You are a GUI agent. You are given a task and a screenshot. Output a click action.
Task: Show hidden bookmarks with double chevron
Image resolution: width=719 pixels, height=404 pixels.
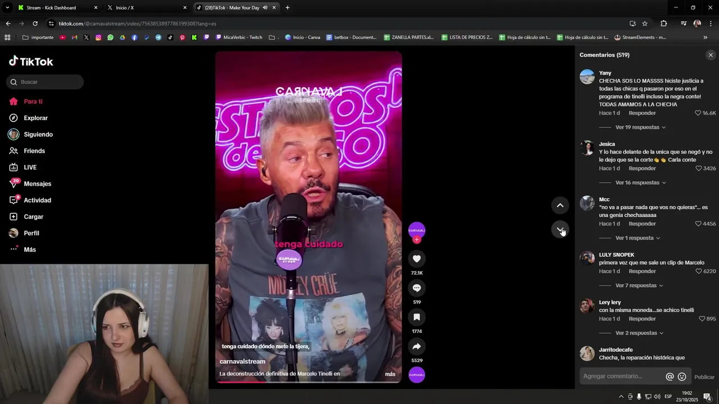(706, 38)
